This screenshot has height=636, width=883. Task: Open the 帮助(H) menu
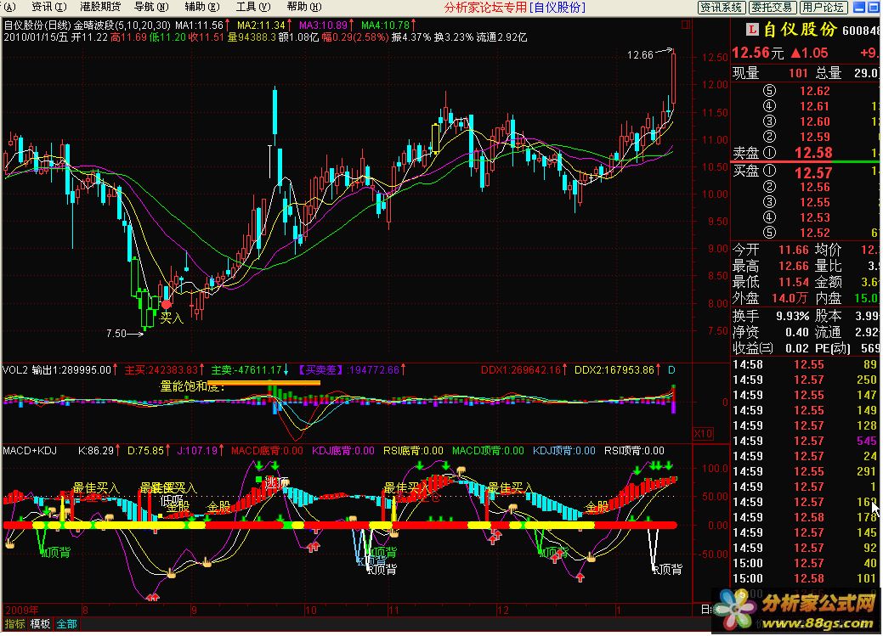coord(304,8)
